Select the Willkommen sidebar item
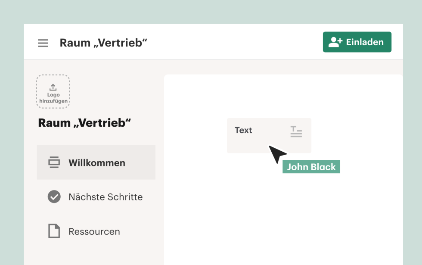The height and width of the screenshot is (265, 422). [x=96, y=162]
